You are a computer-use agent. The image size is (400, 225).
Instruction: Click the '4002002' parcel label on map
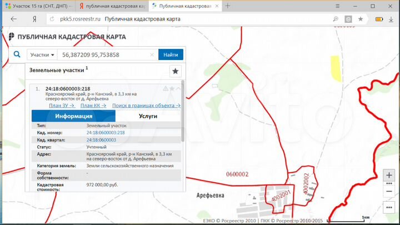click(306, 184)
